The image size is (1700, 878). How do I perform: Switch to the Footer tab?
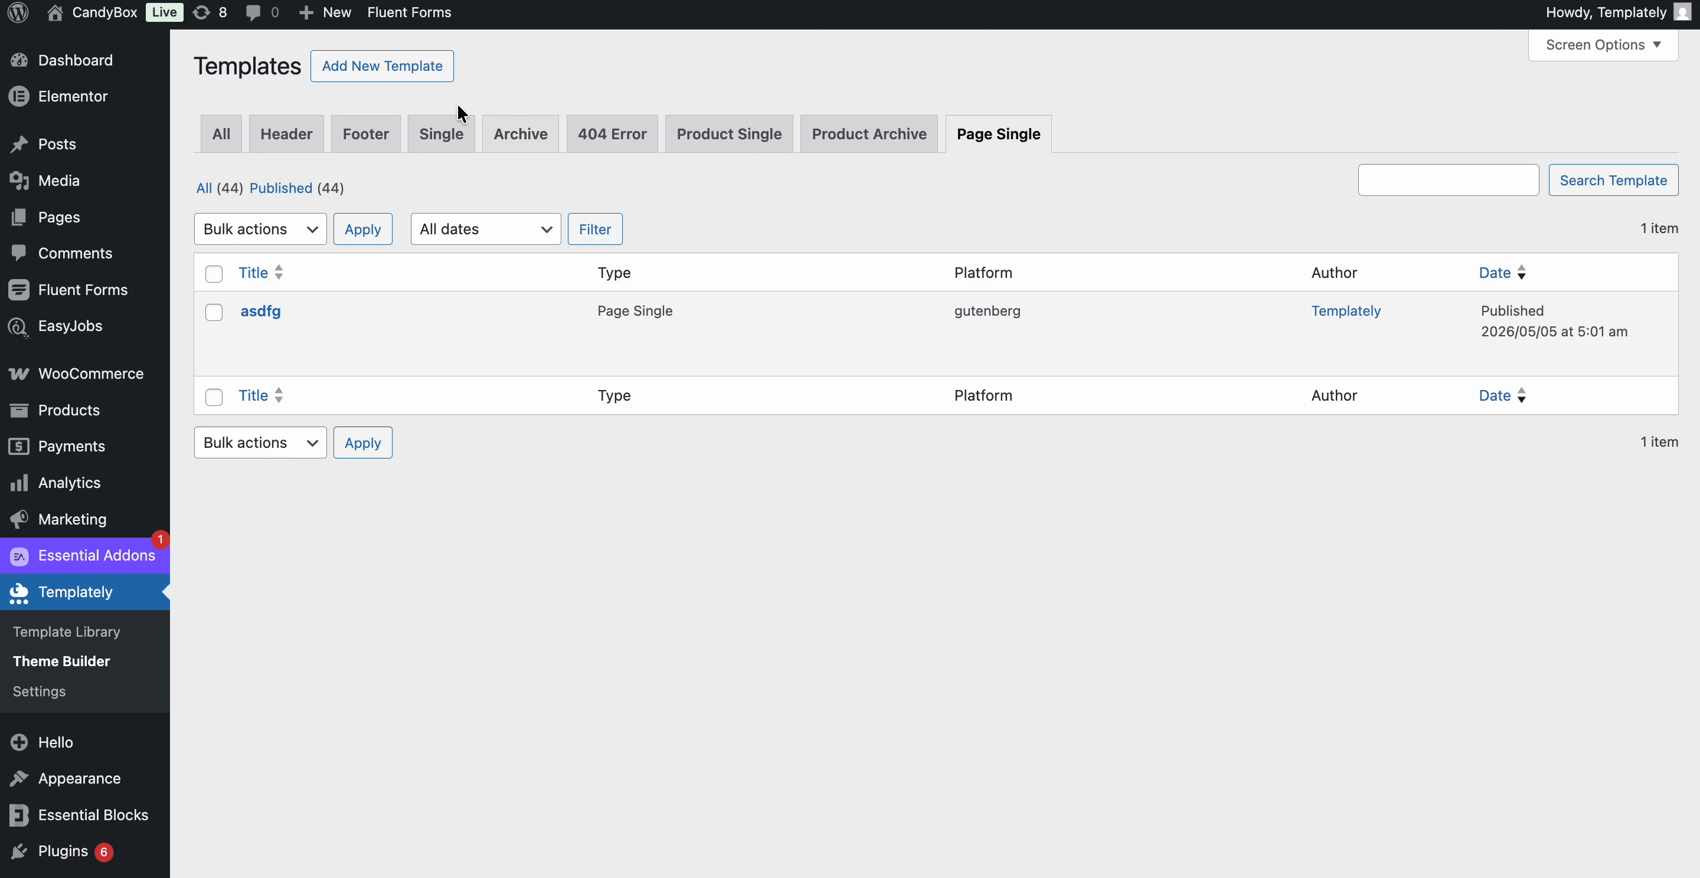point(365,134)
